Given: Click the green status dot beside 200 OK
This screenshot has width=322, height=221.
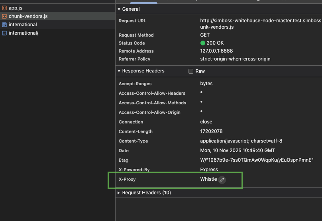Looking at the screenshot, I should [x=203, y=43].
